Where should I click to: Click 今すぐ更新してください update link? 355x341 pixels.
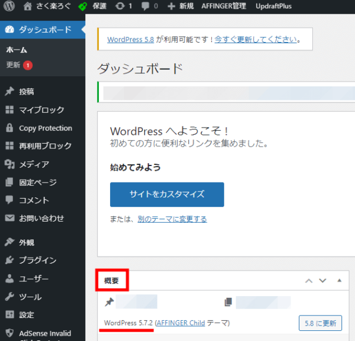click(x=256, y=40)
